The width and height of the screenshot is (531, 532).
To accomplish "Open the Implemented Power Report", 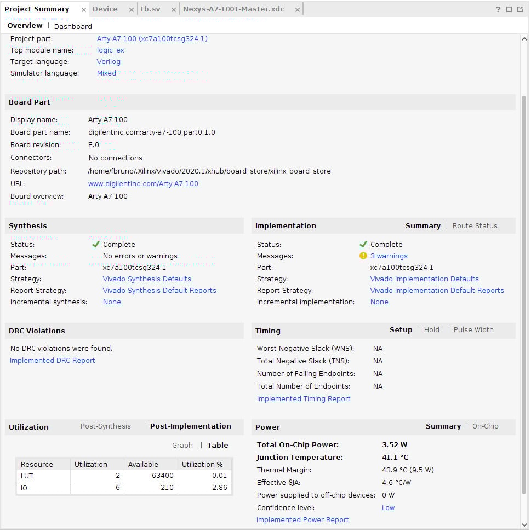I will coord(302,520).
